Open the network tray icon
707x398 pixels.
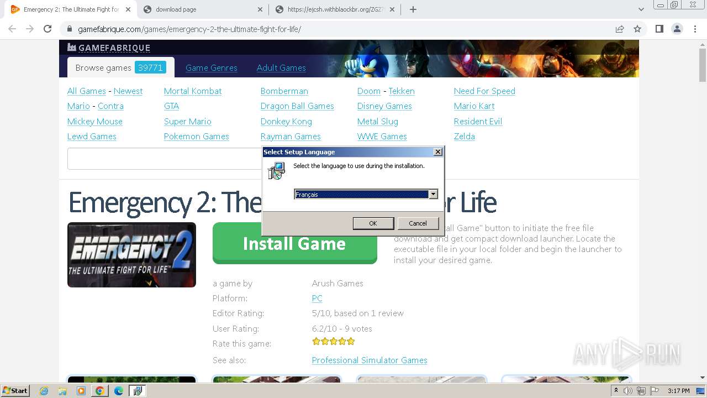641,391
